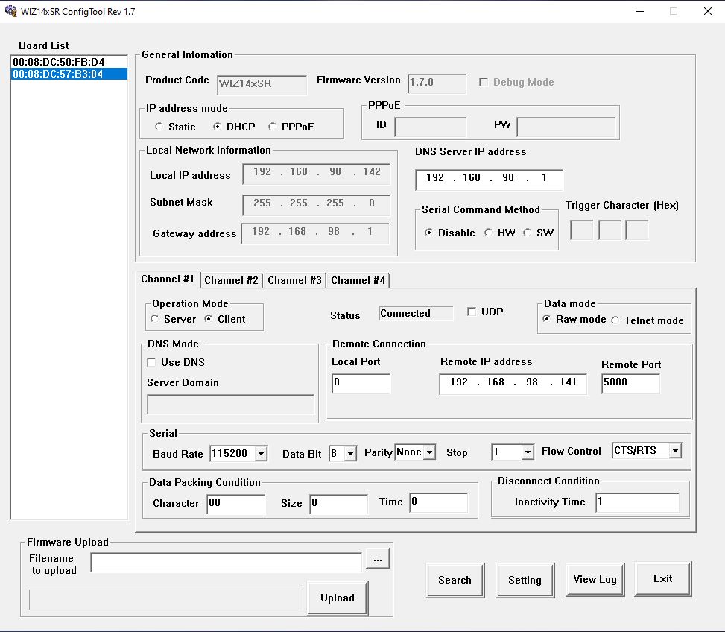
Task: Select board 00:08:DC:50:FB:D4 in Board List
Action: [69, 62]
